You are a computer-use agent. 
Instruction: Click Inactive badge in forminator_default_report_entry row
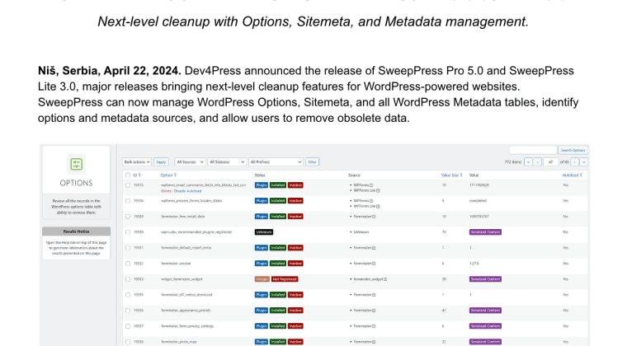(295, 248)
